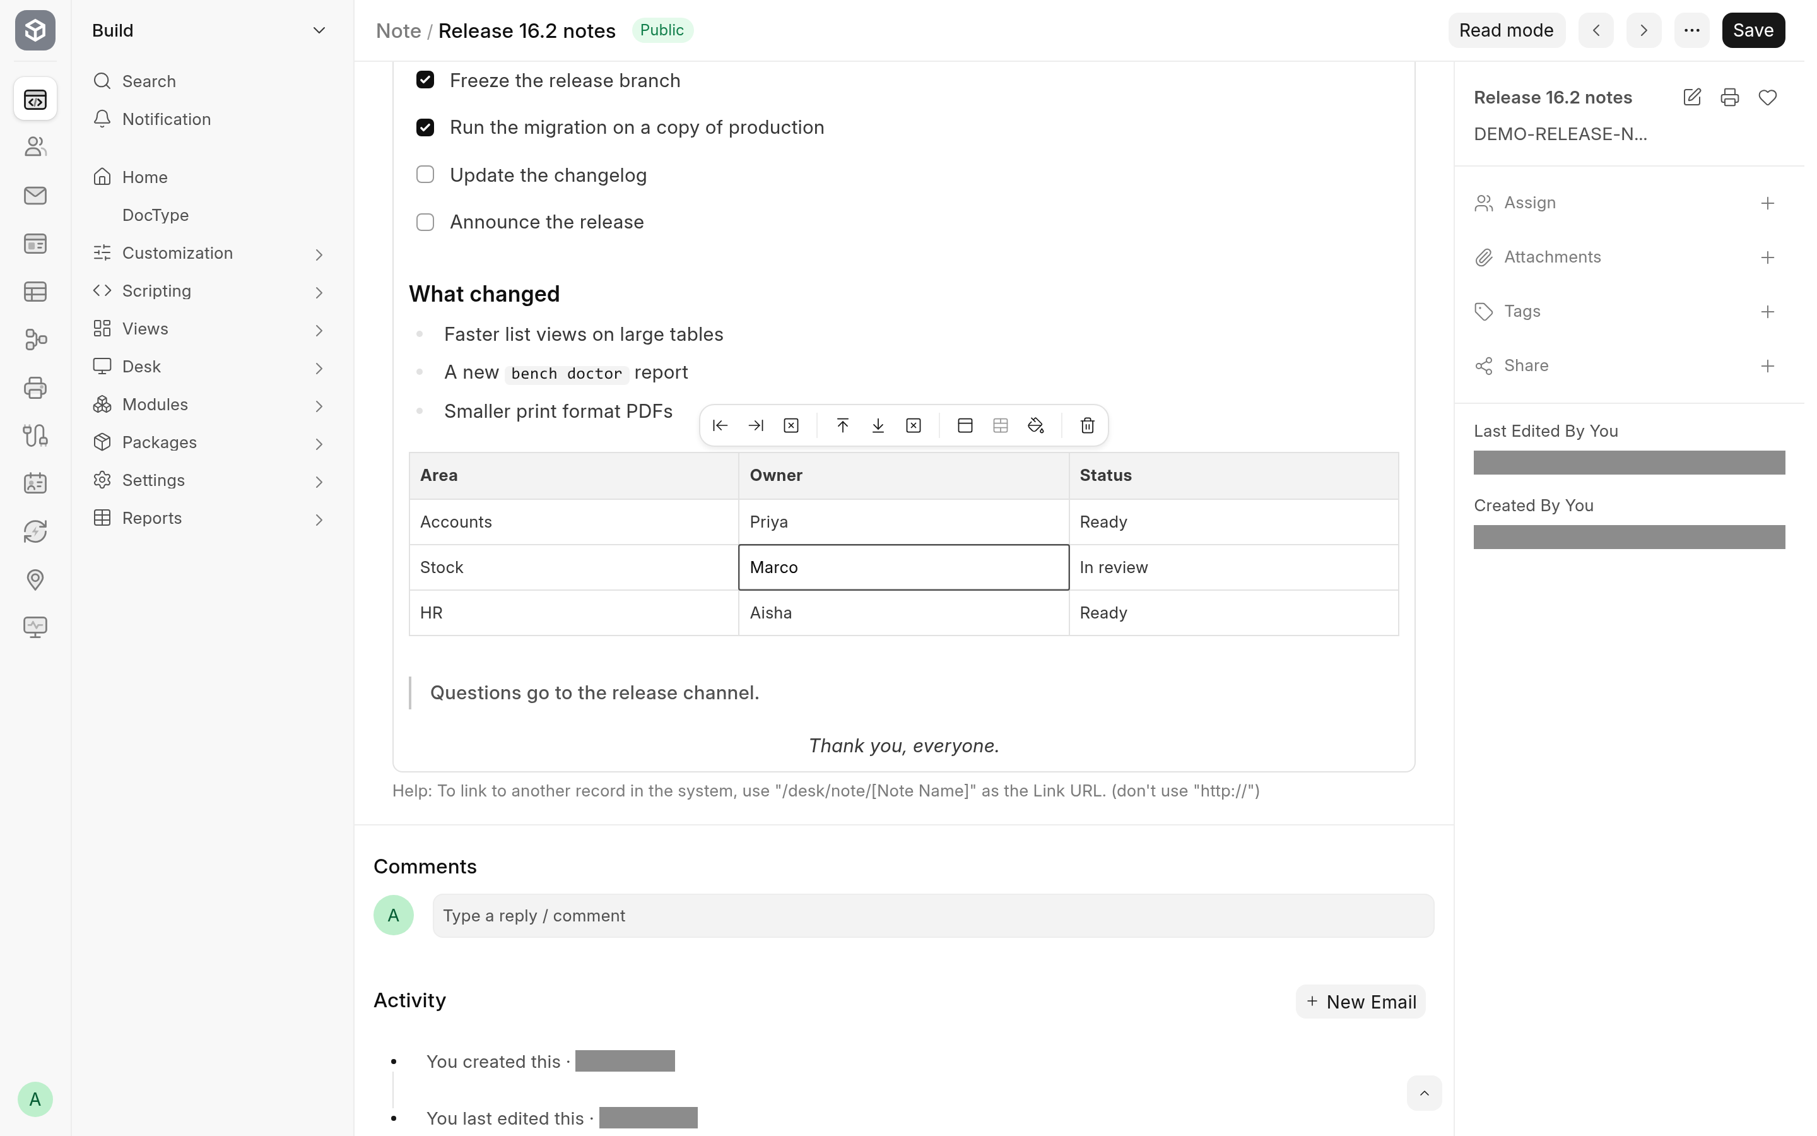Viewport: 1817px width, 1136px height.
Task: Insert a row above
Action: (842, 426)
